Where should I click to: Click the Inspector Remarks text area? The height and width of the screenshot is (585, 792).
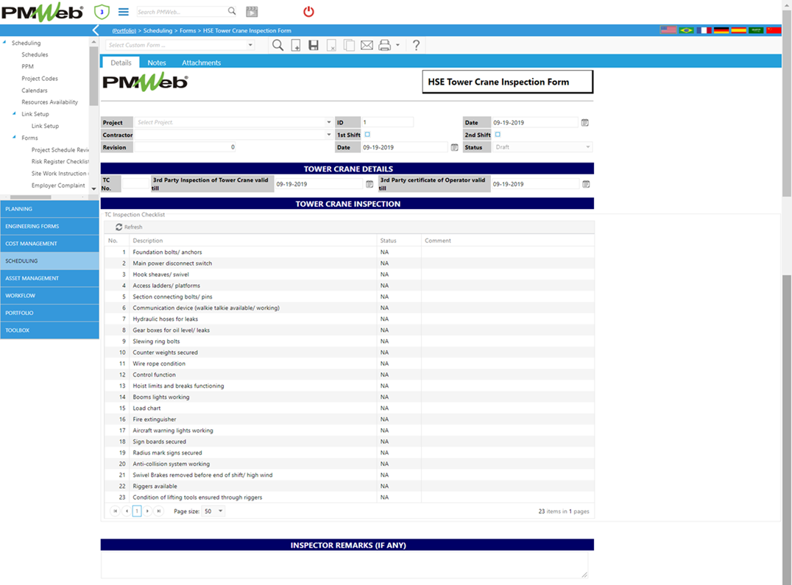tap(344, 565)
